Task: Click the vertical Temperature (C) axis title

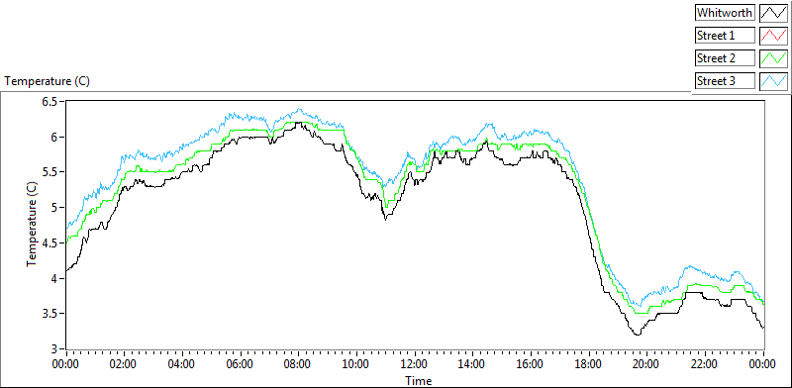Action: pos(32,225)
